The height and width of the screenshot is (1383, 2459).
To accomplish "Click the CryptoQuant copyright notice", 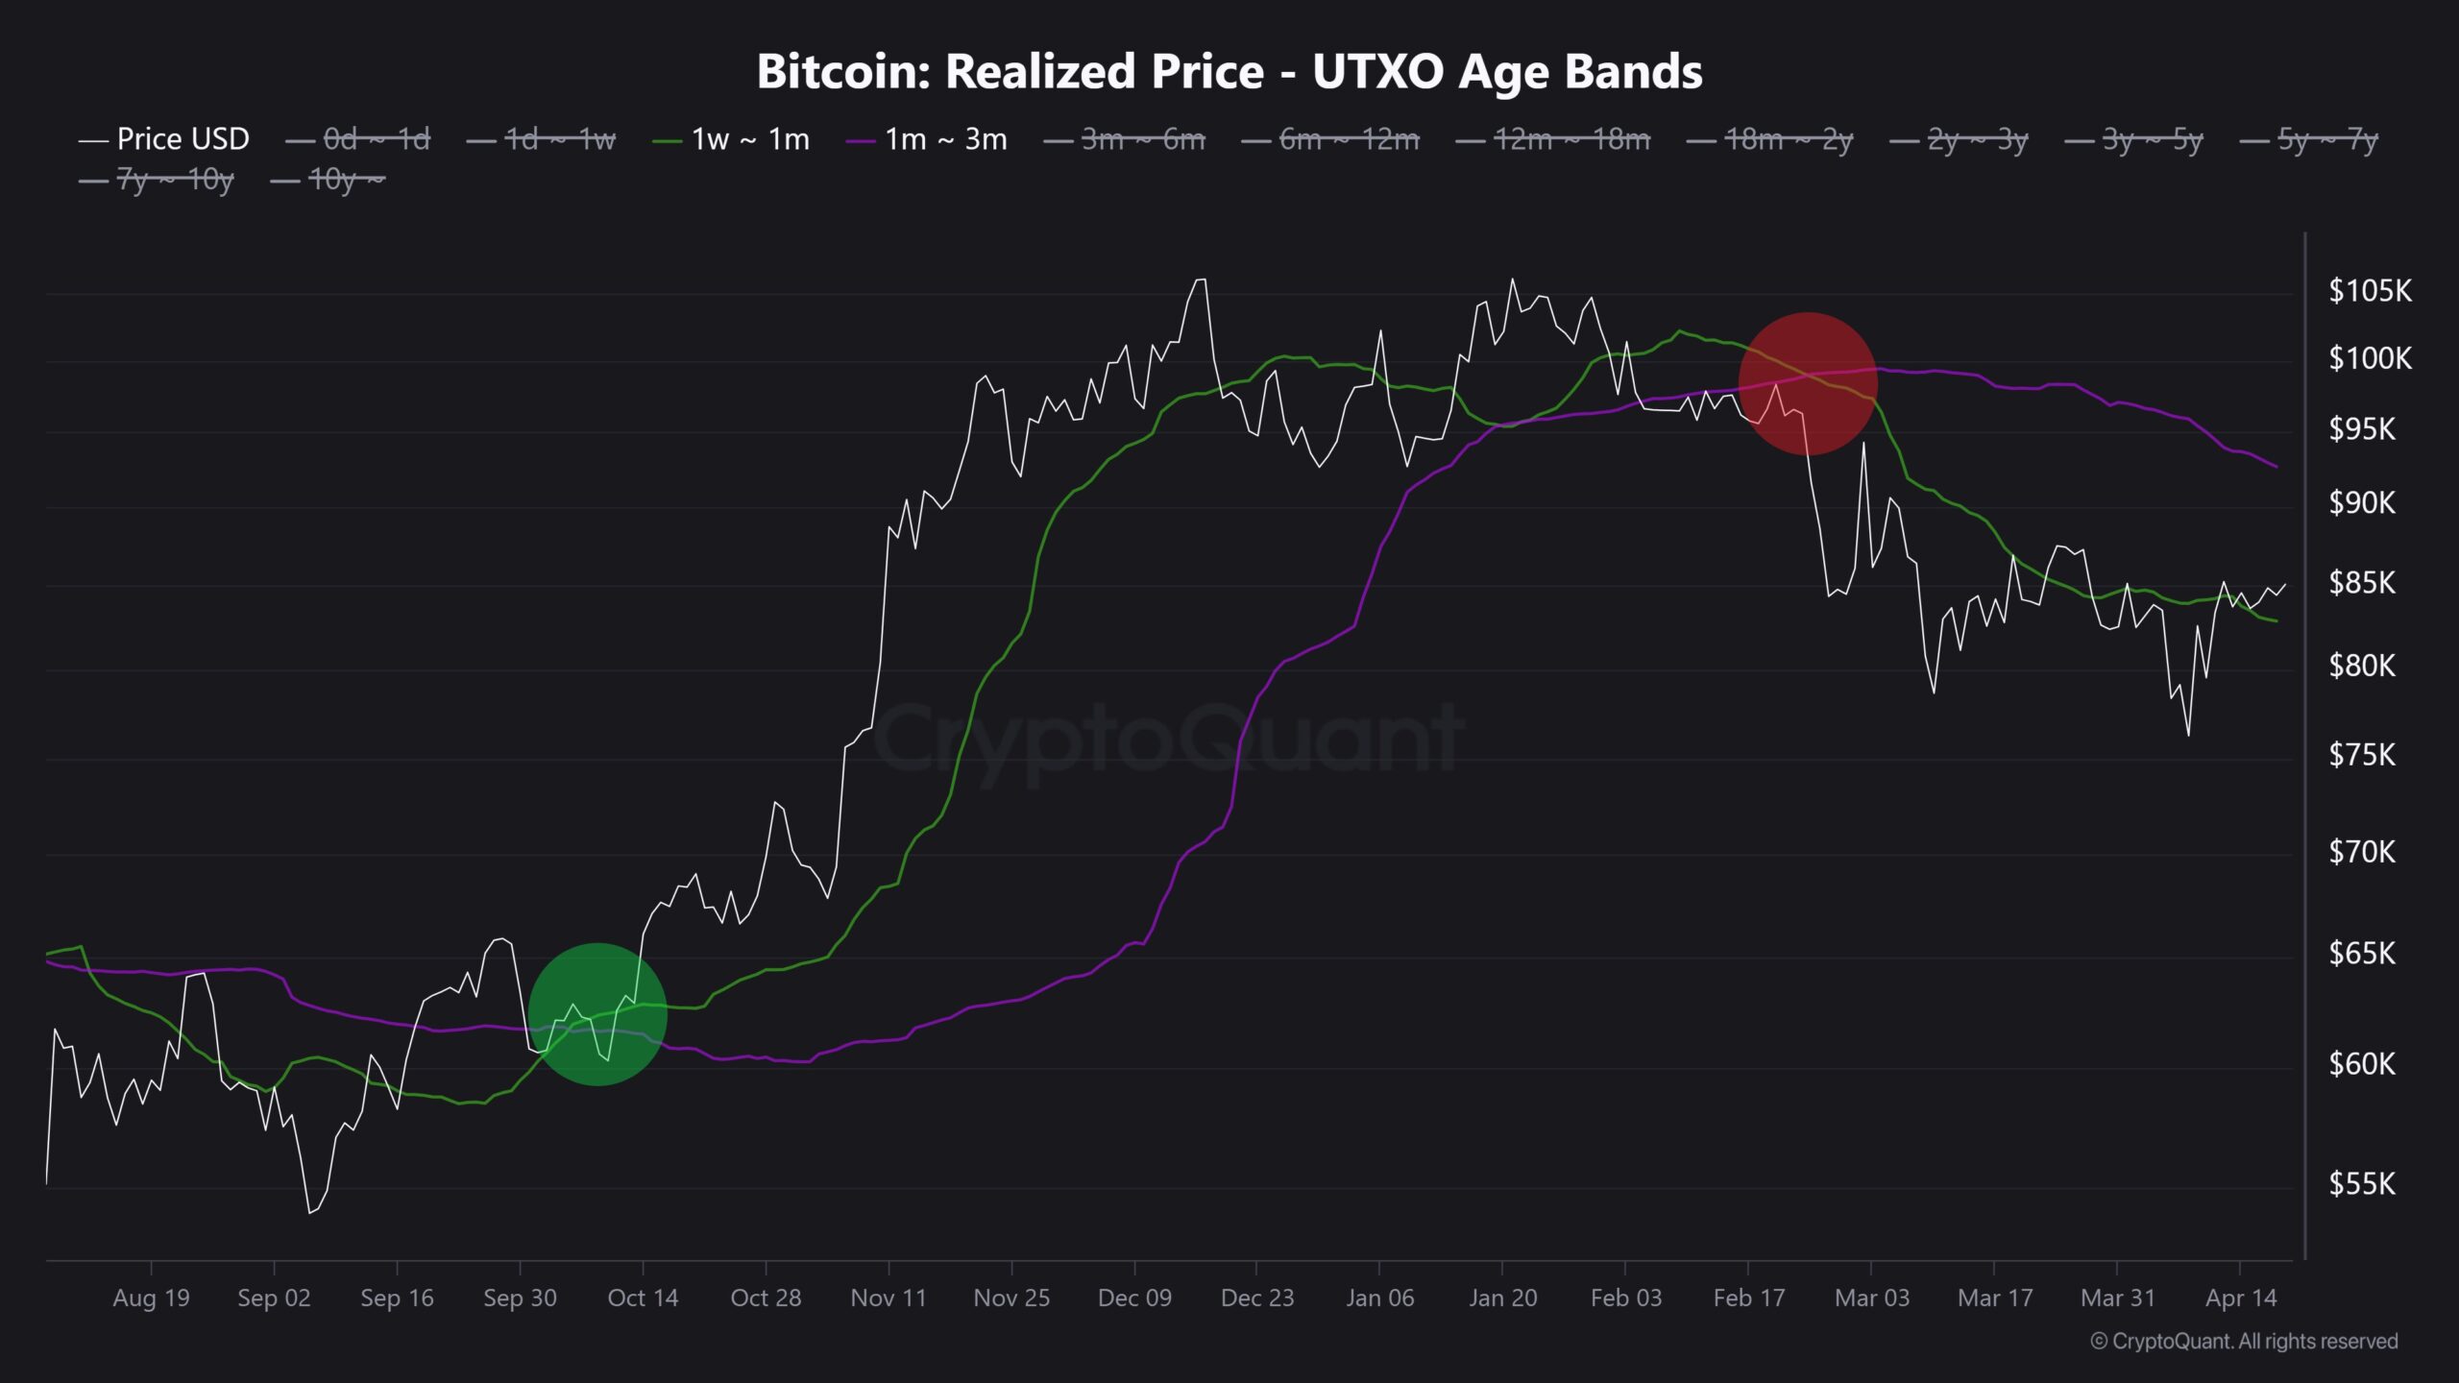I will click(x=2244, y=1341).
